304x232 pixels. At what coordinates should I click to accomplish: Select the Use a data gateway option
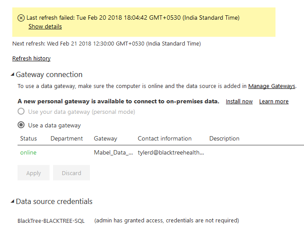click(x=21, y=125)
